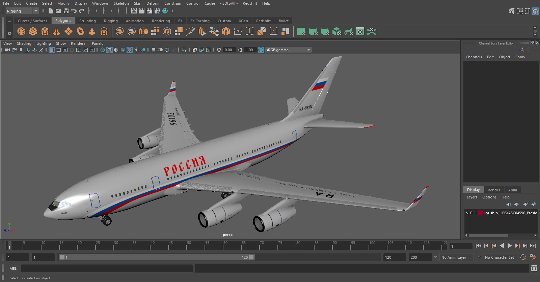Open the Deform menu
Viewport: 540px width, 282px height.
(153, 3)
